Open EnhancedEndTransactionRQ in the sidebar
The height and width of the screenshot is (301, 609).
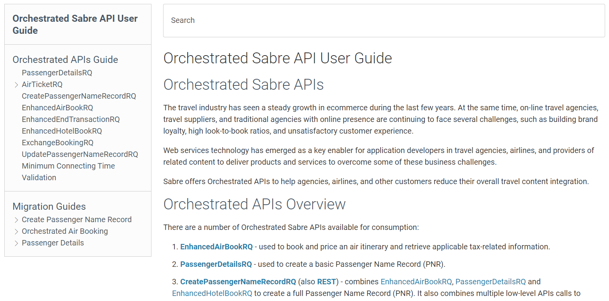[71, 119]
